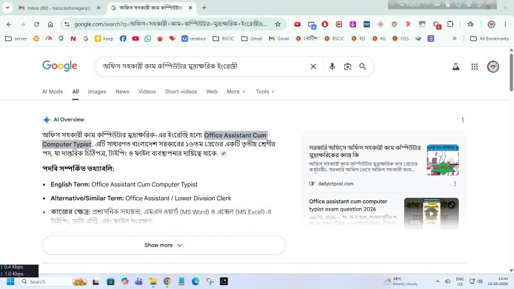This screenshot has width=514, height=289.
Task: Switch to Web results tab
Action: point(212,92)
